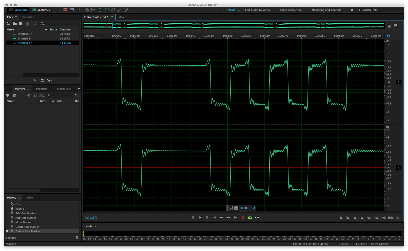This screenshot has width=408, height=251.
Task: Open the search dropdown in the Files panel
Action: point(42,24)
